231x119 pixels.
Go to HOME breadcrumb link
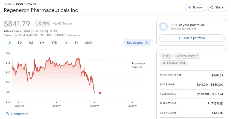pos(8,4)
